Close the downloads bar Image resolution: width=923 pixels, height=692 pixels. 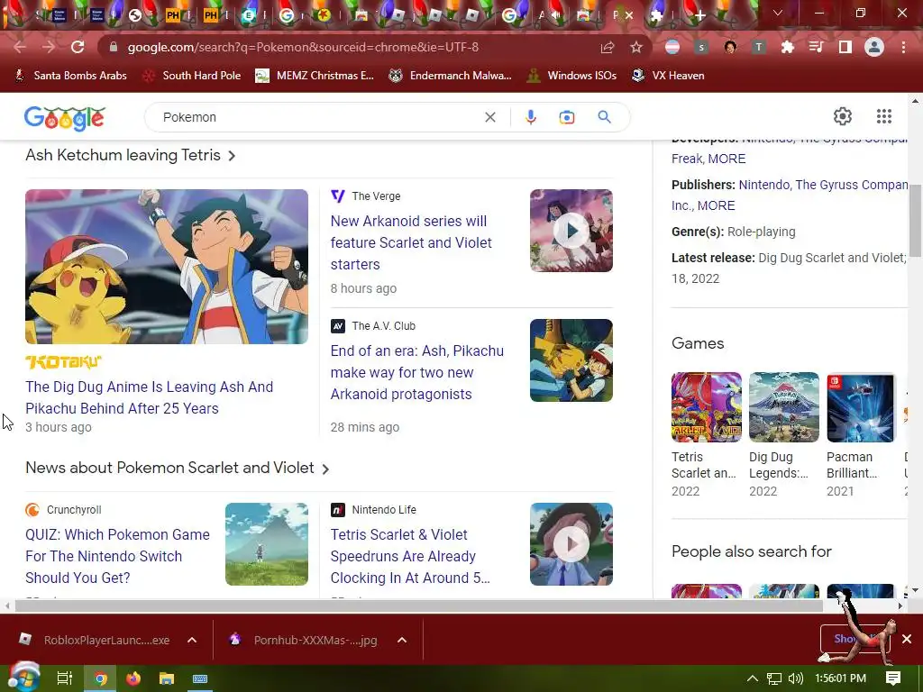coord(907,639)
